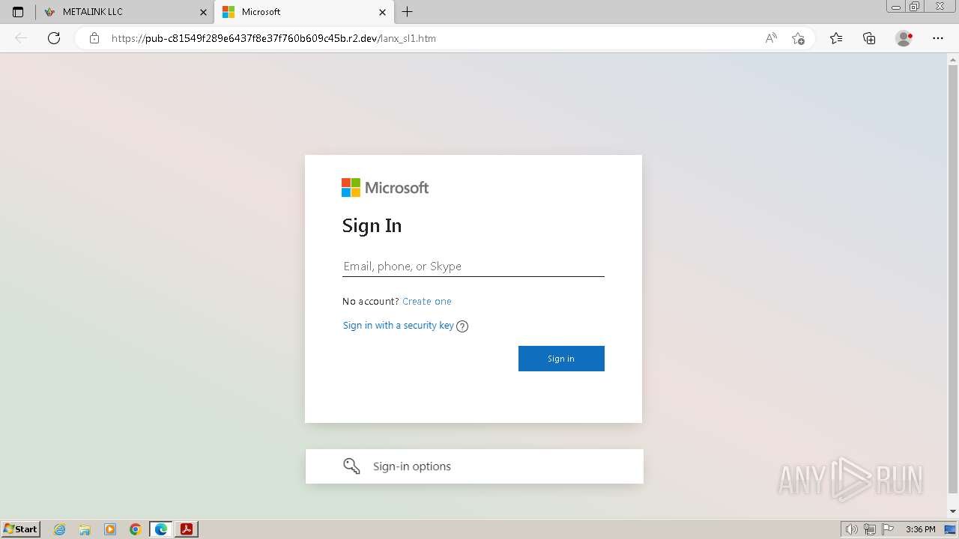Launch Google Chrome from taskbar

pyautogui.click(x=136, y=529)
